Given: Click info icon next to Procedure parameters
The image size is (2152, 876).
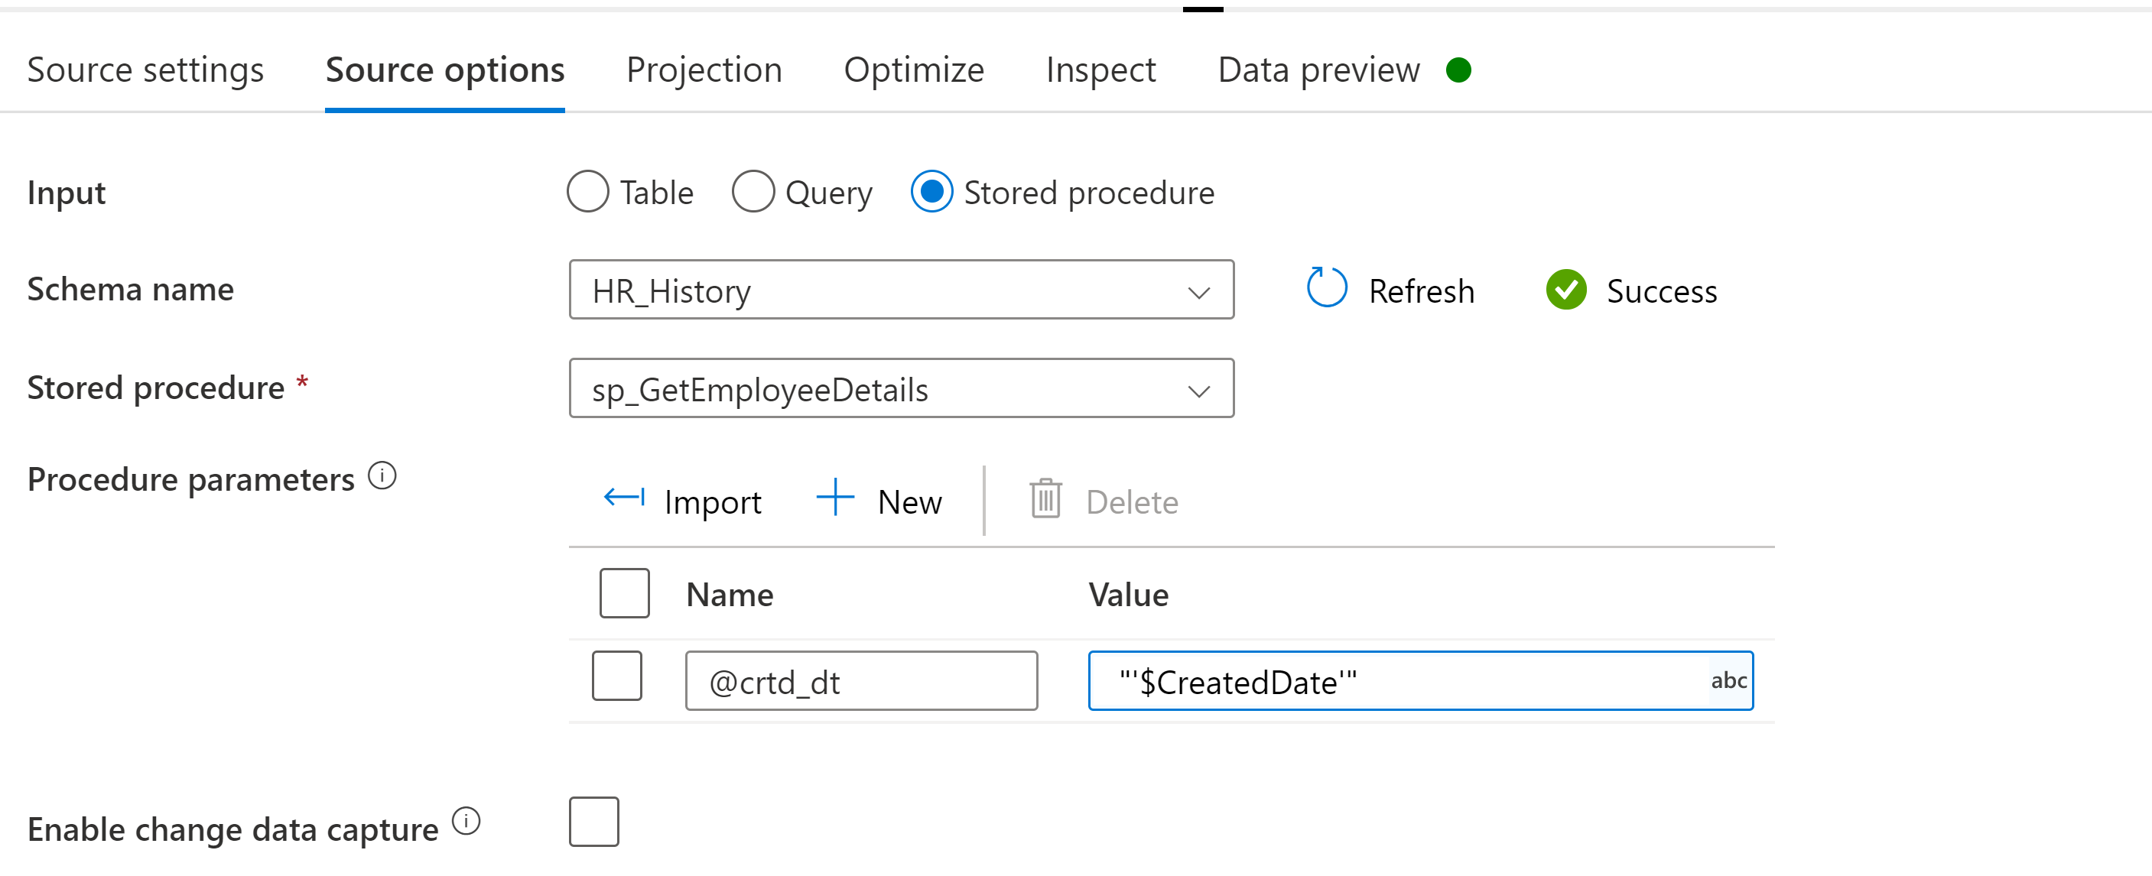Looking at the screenshot, I should (382, 476).
